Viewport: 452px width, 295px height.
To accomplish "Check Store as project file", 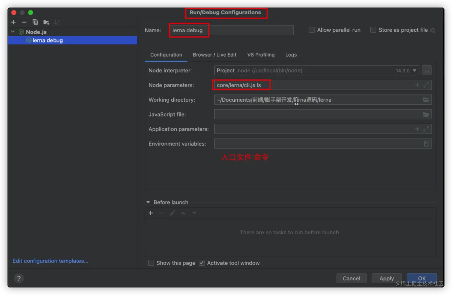I will pyautogui.click(x=373, y=30).
